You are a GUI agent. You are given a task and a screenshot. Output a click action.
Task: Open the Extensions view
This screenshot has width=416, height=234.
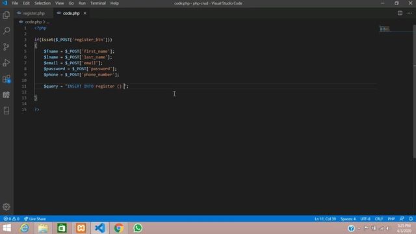[x=6, y=79]
